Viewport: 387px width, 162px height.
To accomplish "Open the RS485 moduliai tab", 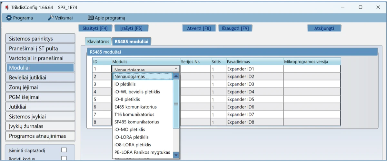I will tap(132, 41).
